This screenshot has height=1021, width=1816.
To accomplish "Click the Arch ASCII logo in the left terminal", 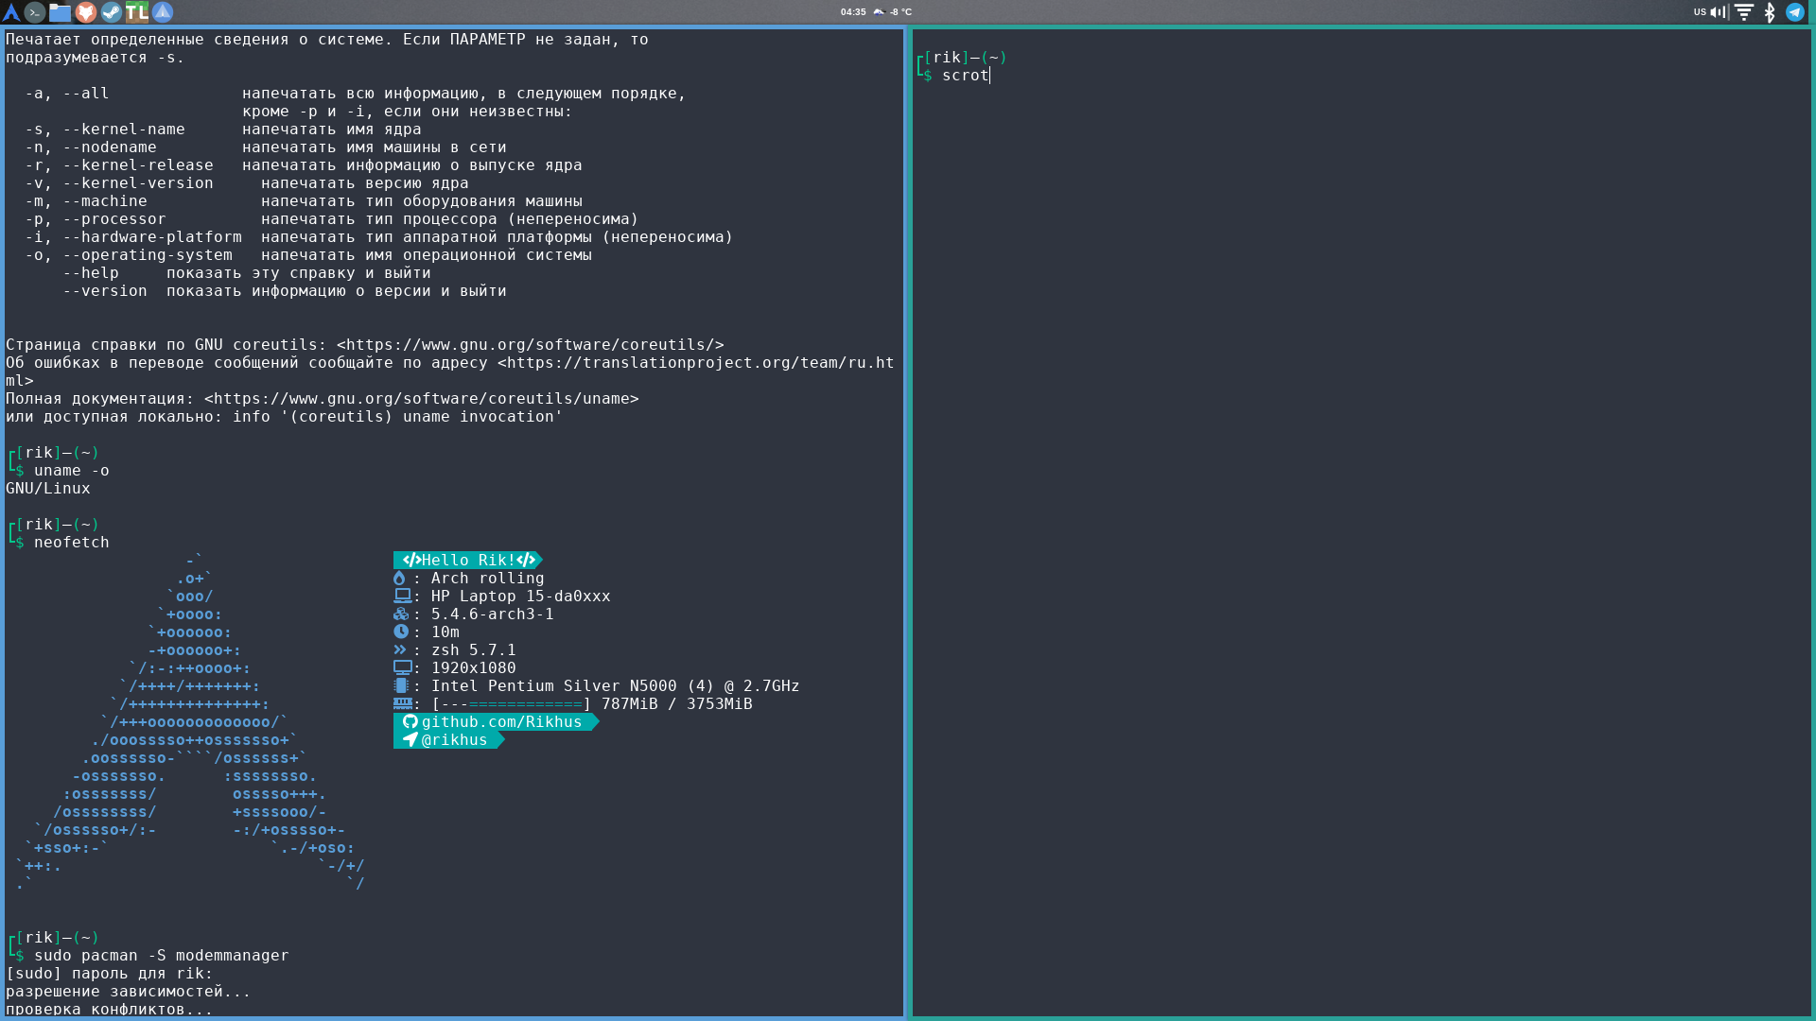I will (190, 721).
